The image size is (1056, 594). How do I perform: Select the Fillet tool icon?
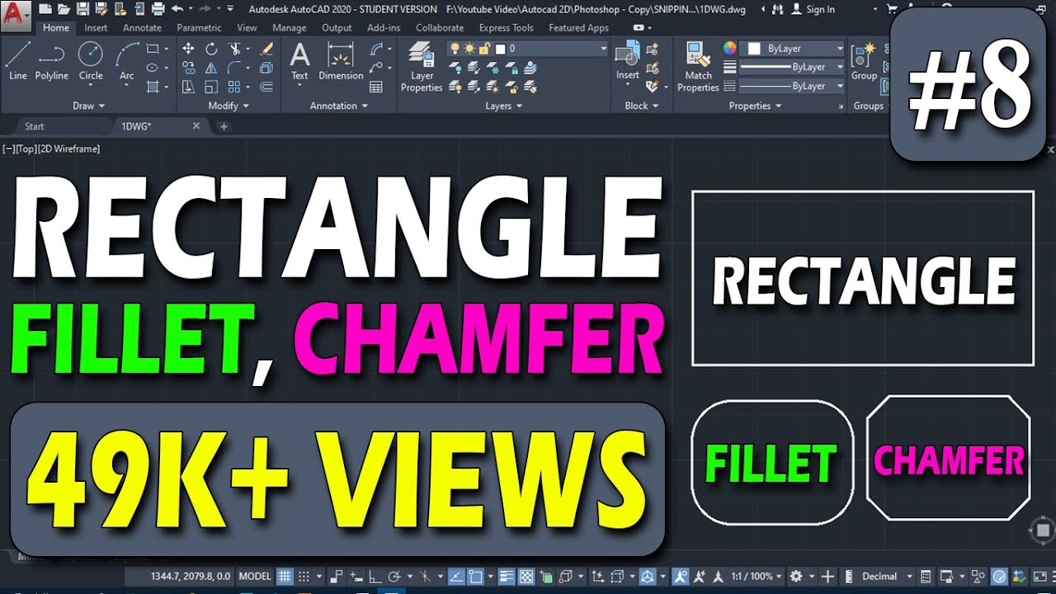[235, 68]
